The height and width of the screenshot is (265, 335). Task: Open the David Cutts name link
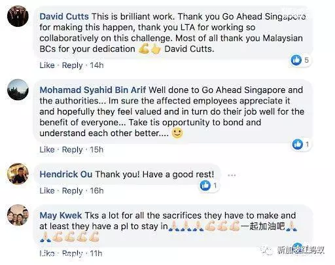click(64, 16)
